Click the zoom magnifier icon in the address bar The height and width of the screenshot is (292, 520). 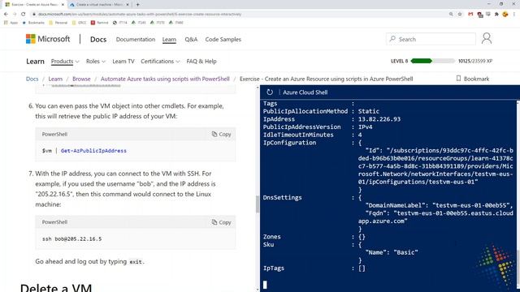(x=451, y=15)
